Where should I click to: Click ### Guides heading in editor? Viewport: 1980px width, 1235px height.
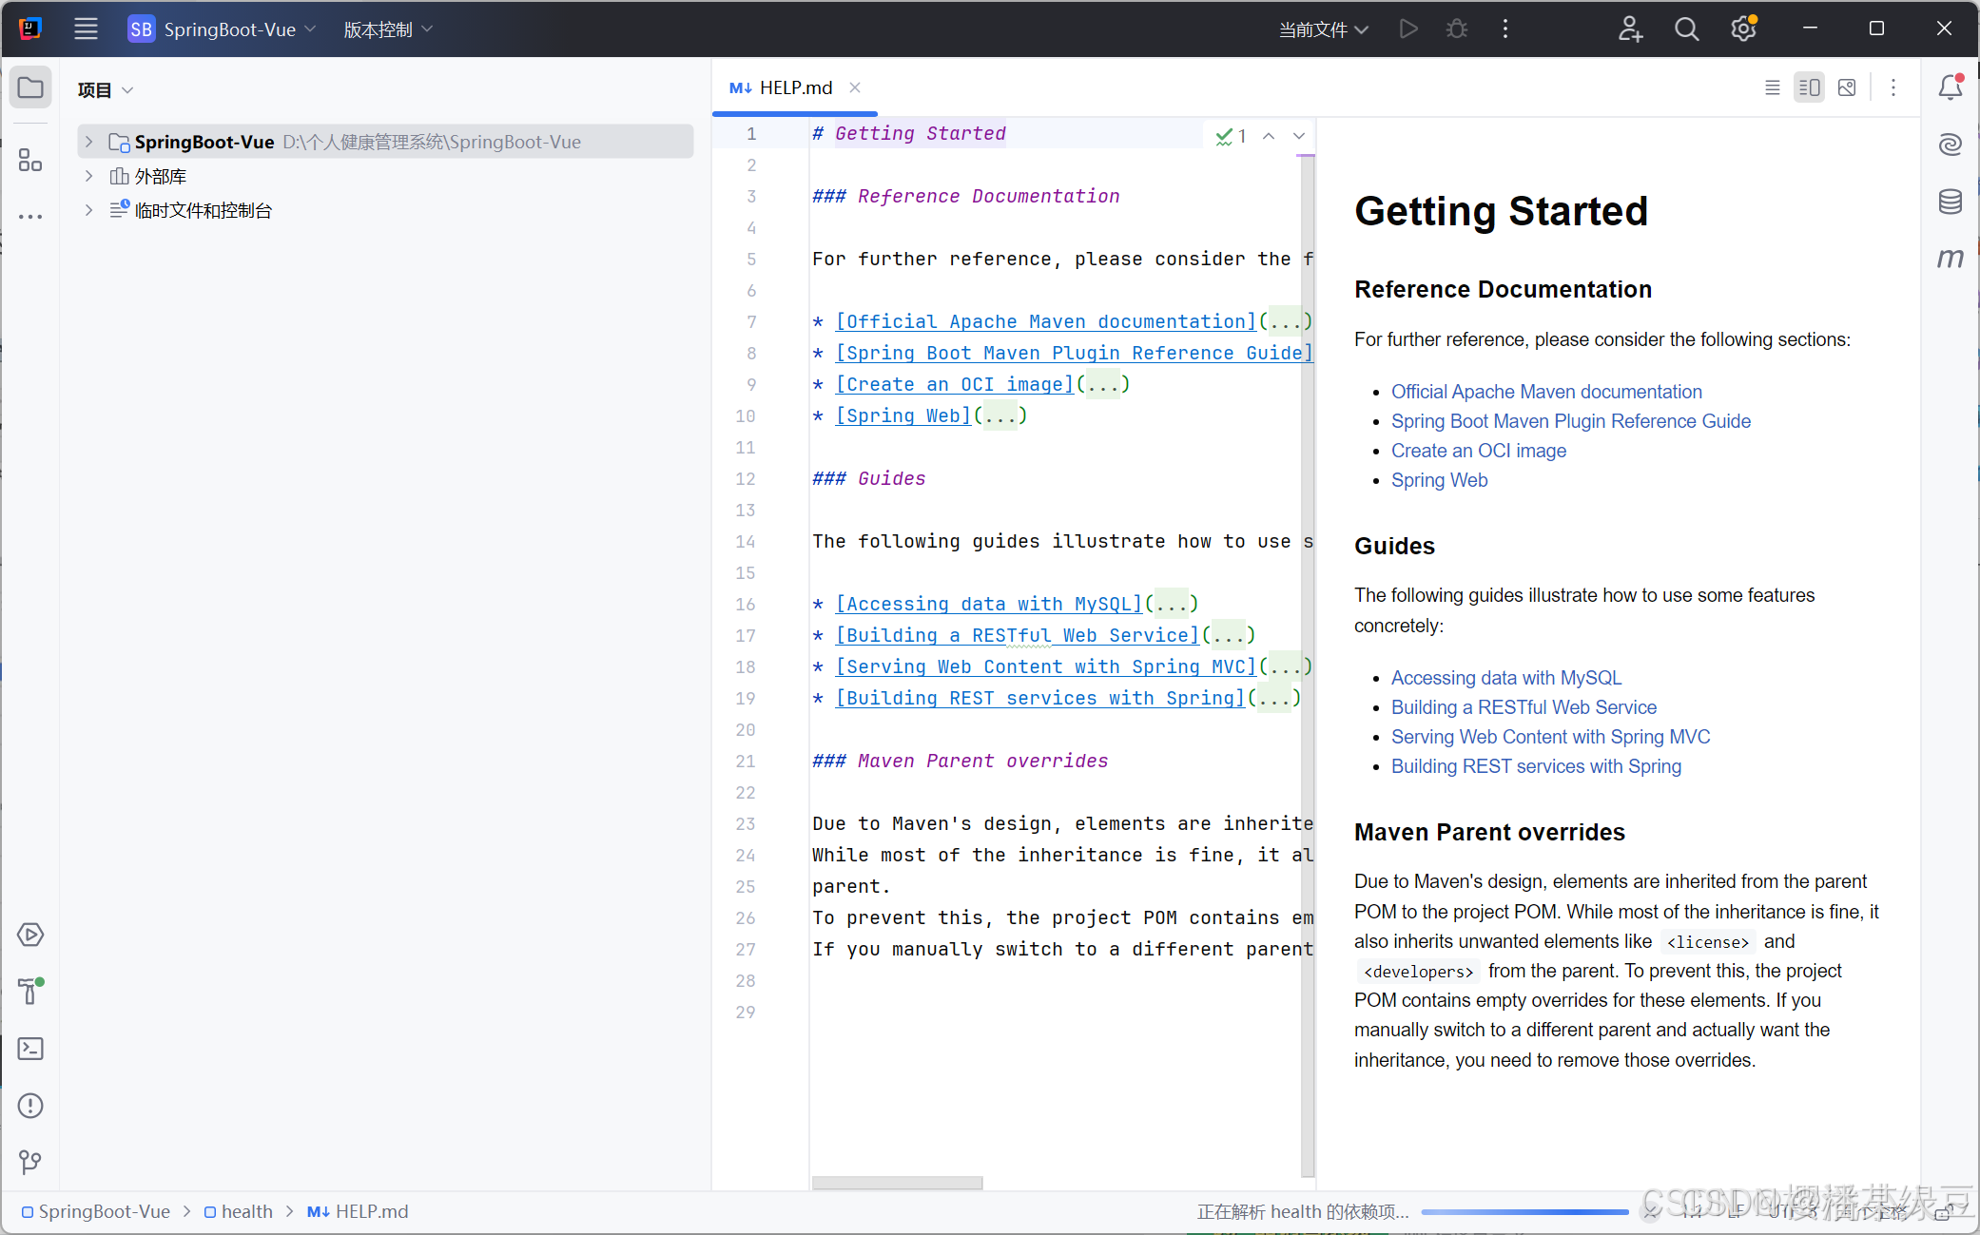(868, 478)
